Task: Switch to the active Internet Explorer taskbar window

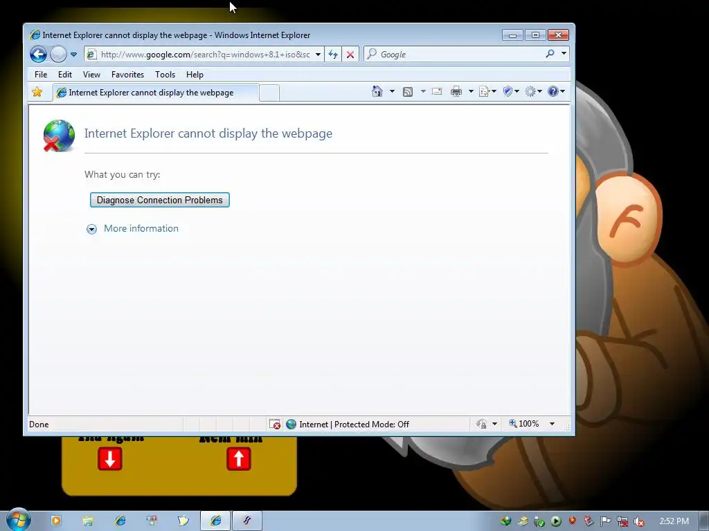Action: pos(216,521)
